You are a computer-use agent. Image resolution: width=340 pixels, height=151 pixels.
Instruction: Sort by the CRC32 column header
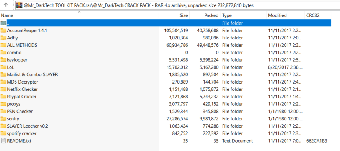pyautogui.click(x=318, y=15)
